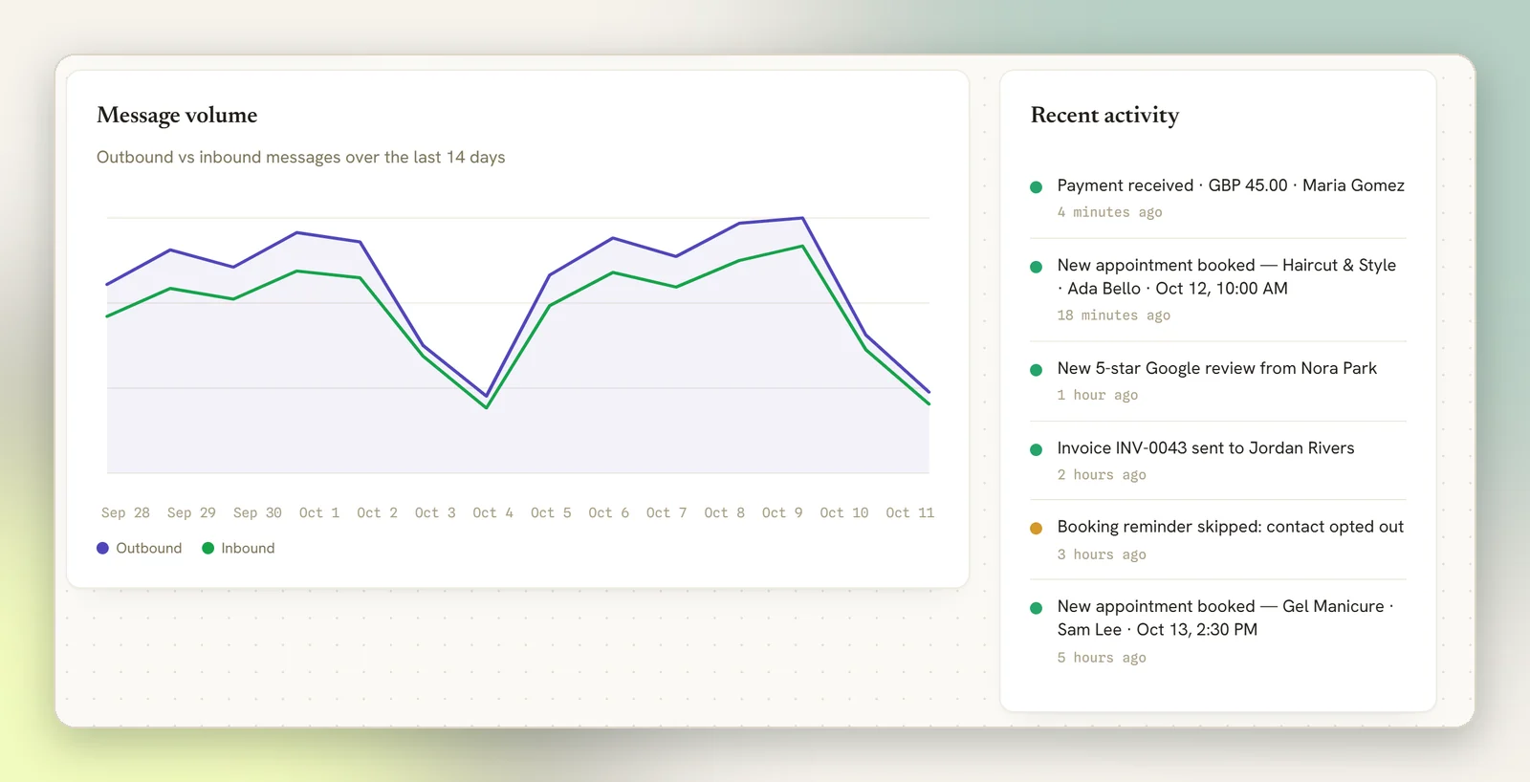Click the Oct 11 axis label
Viewport: 1530px width, 782px height.
(909, 512)
